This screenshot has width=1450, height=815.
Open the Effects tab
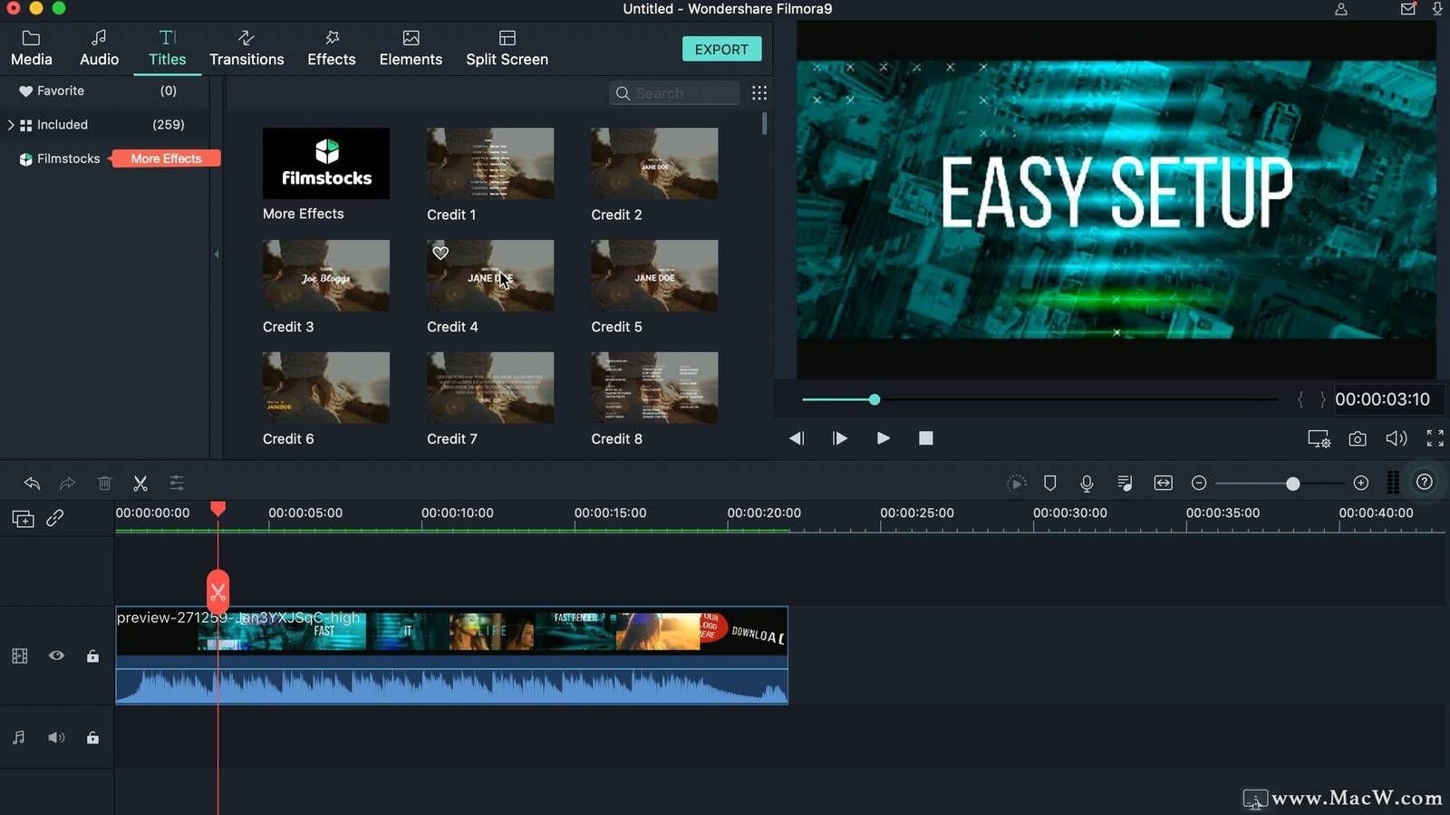pos(332,49)
